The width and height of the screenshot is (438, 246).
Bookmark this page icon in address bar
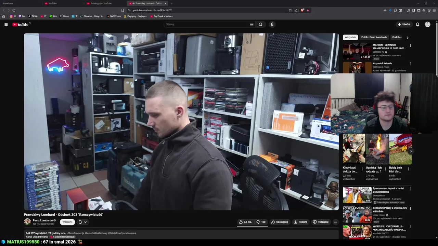pyautogui.click(x=123, y=10)
